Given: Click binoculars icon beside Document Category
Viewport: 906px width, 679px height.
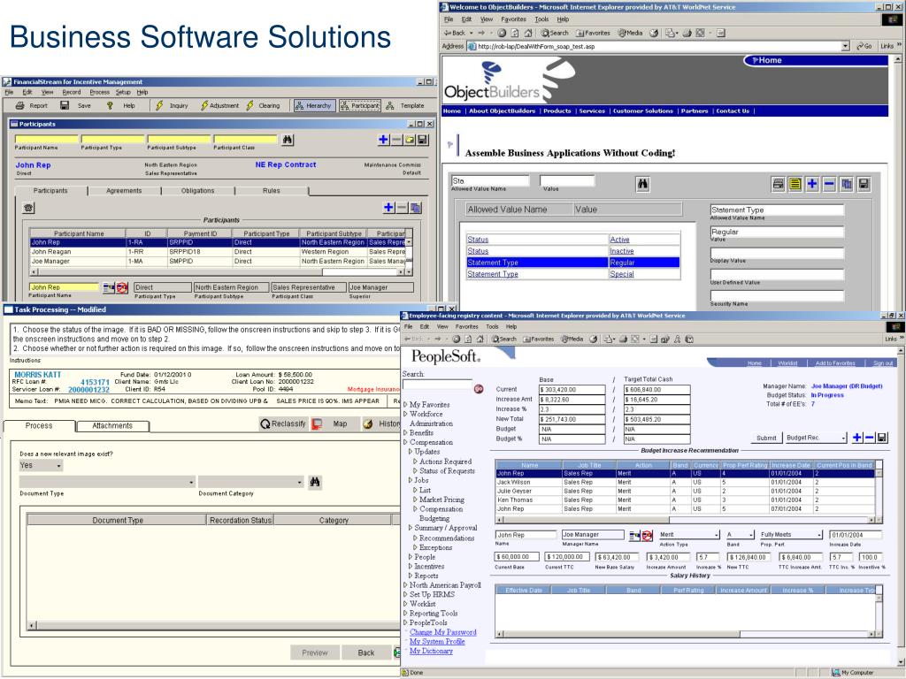Looking at the screenshot, I should (315, 482).
